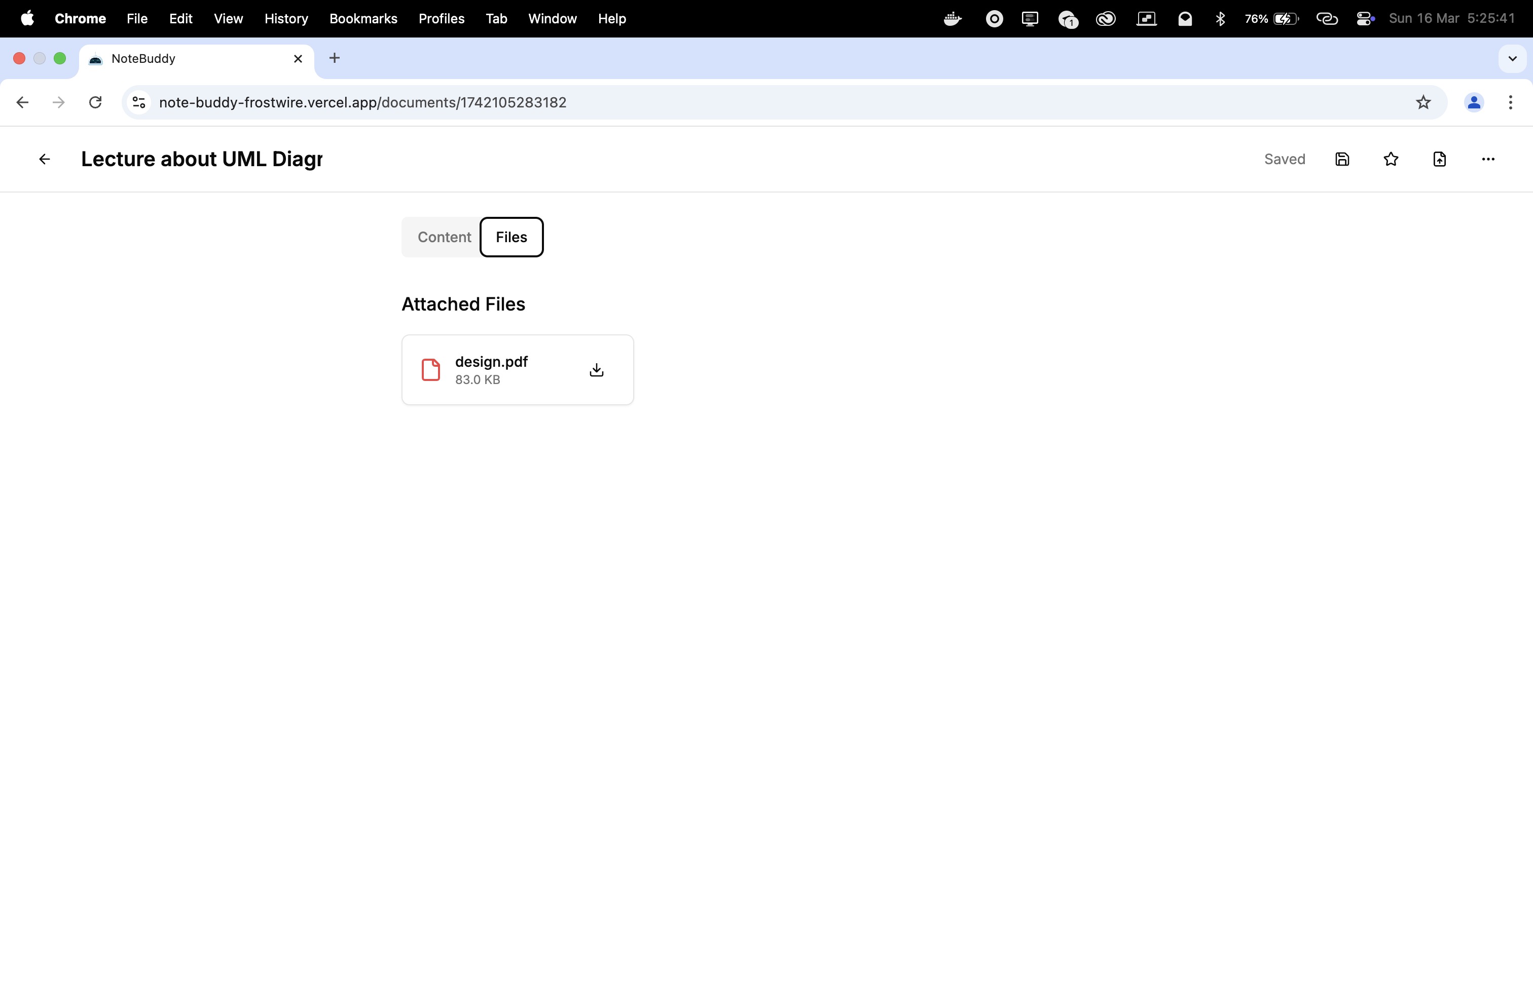
Task: Click the save document icon
Action: click(x=1342, y=159)
